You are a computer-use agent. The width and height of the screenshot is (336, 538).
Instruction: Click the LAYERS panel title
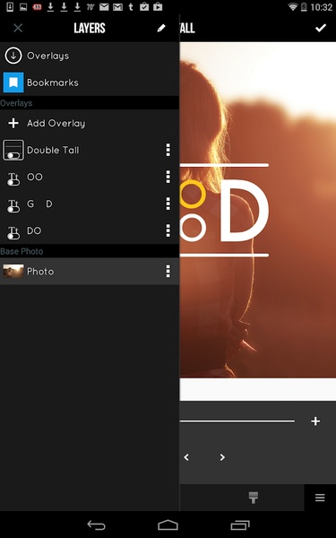[90, 28]
